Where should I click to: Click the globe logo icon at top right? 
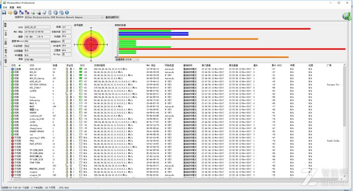point(346,16)
